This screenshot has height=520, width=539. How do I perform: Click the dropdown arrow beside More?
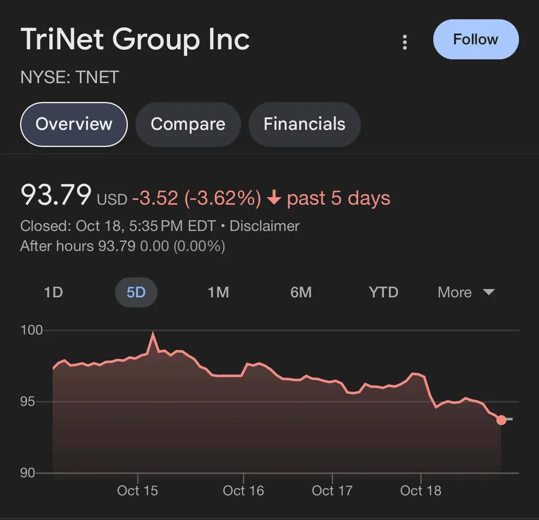click(x=489, y=292)
